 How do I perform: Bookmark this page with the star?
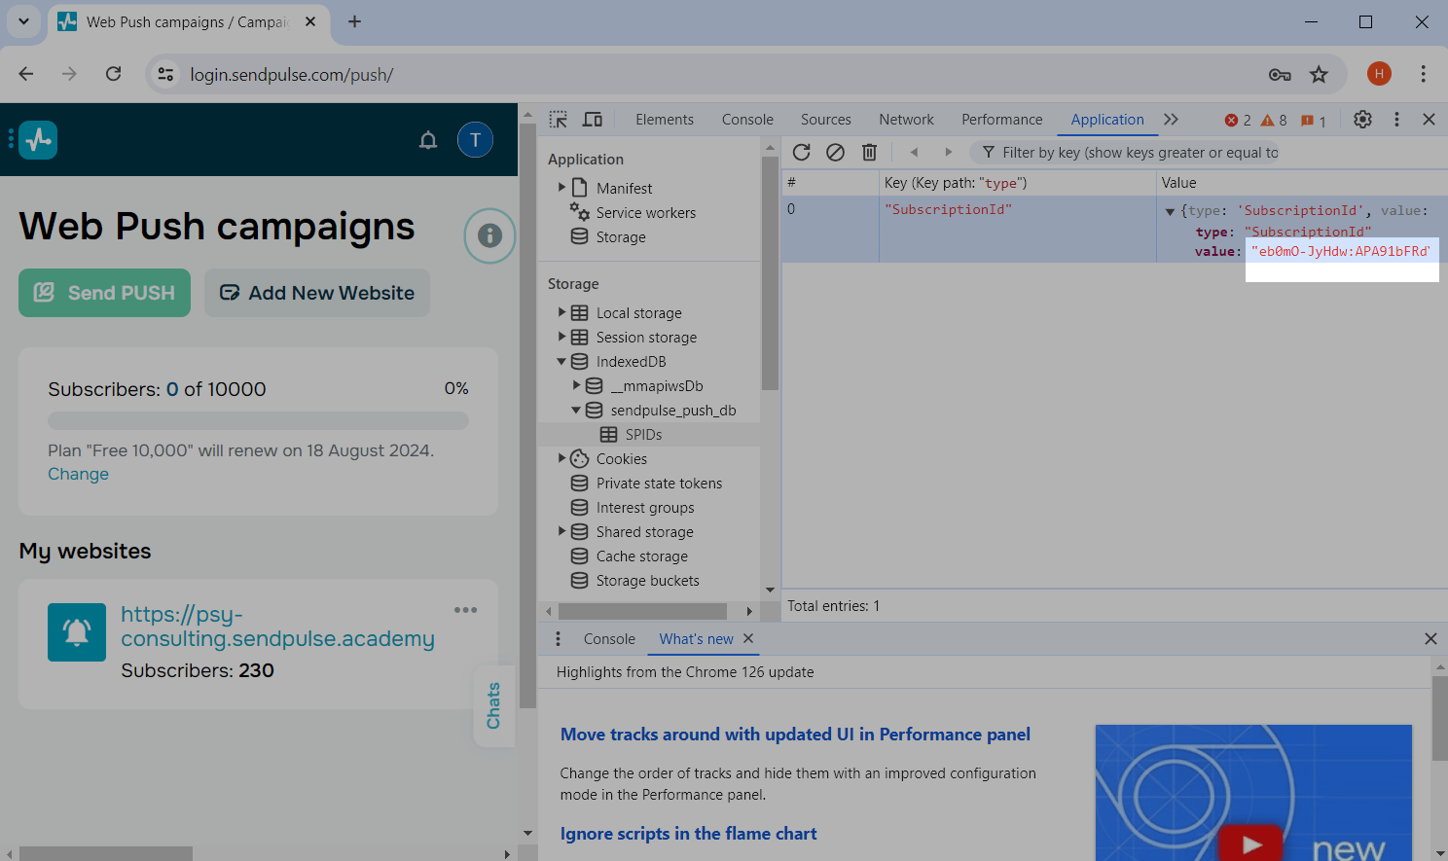click(x=1319, y=75)
